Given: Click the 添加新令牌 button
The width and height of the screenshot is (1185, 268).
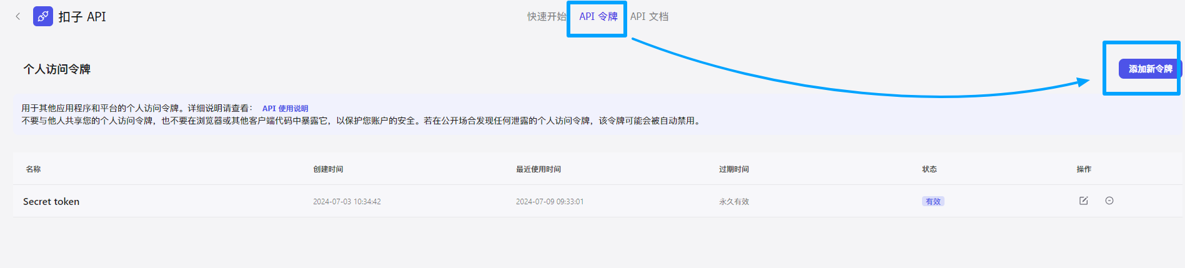Looking at the screenshot, I should pyautogui.click(x=1150, y=69).
